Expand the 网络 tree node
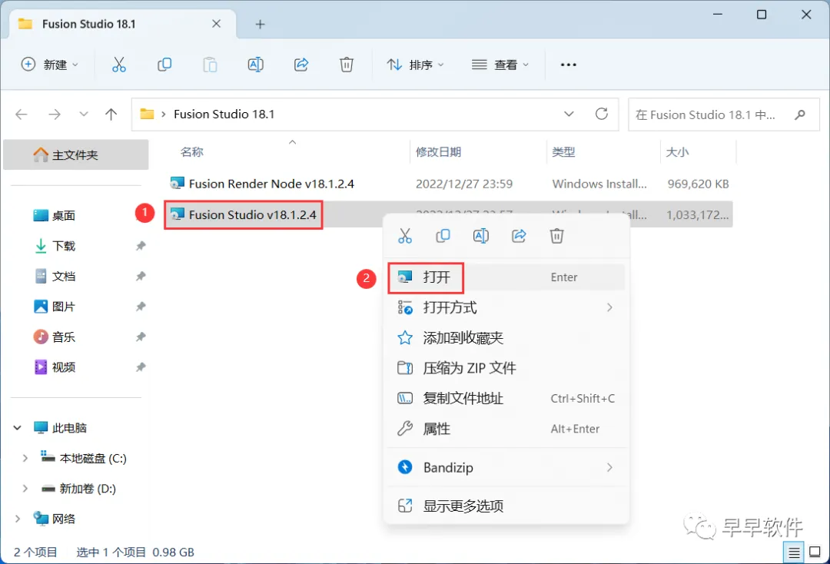830x564 pixels. point(18,519)
